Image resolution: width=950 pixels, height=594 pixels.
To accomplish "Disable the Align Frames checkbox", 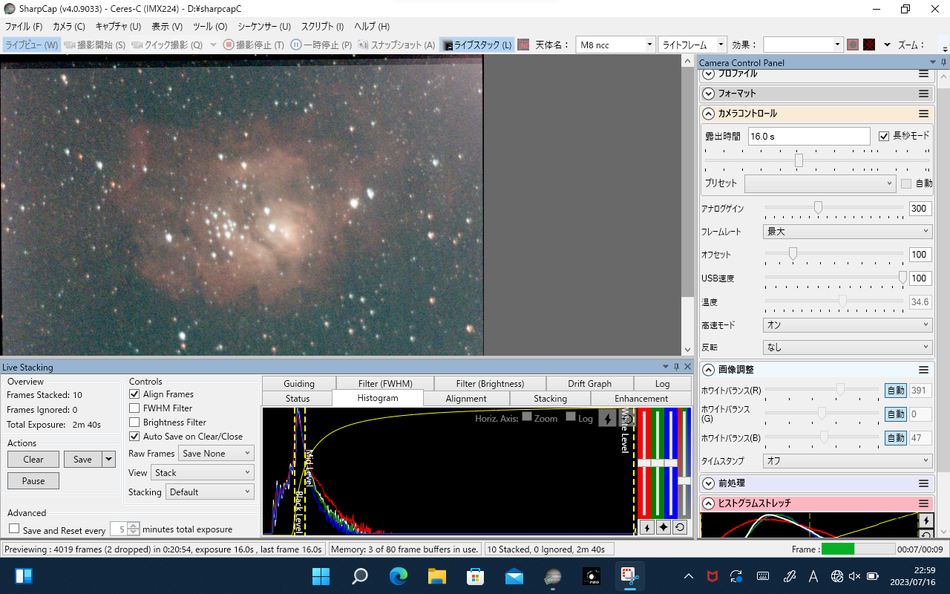I will click(x=134, y=394).
